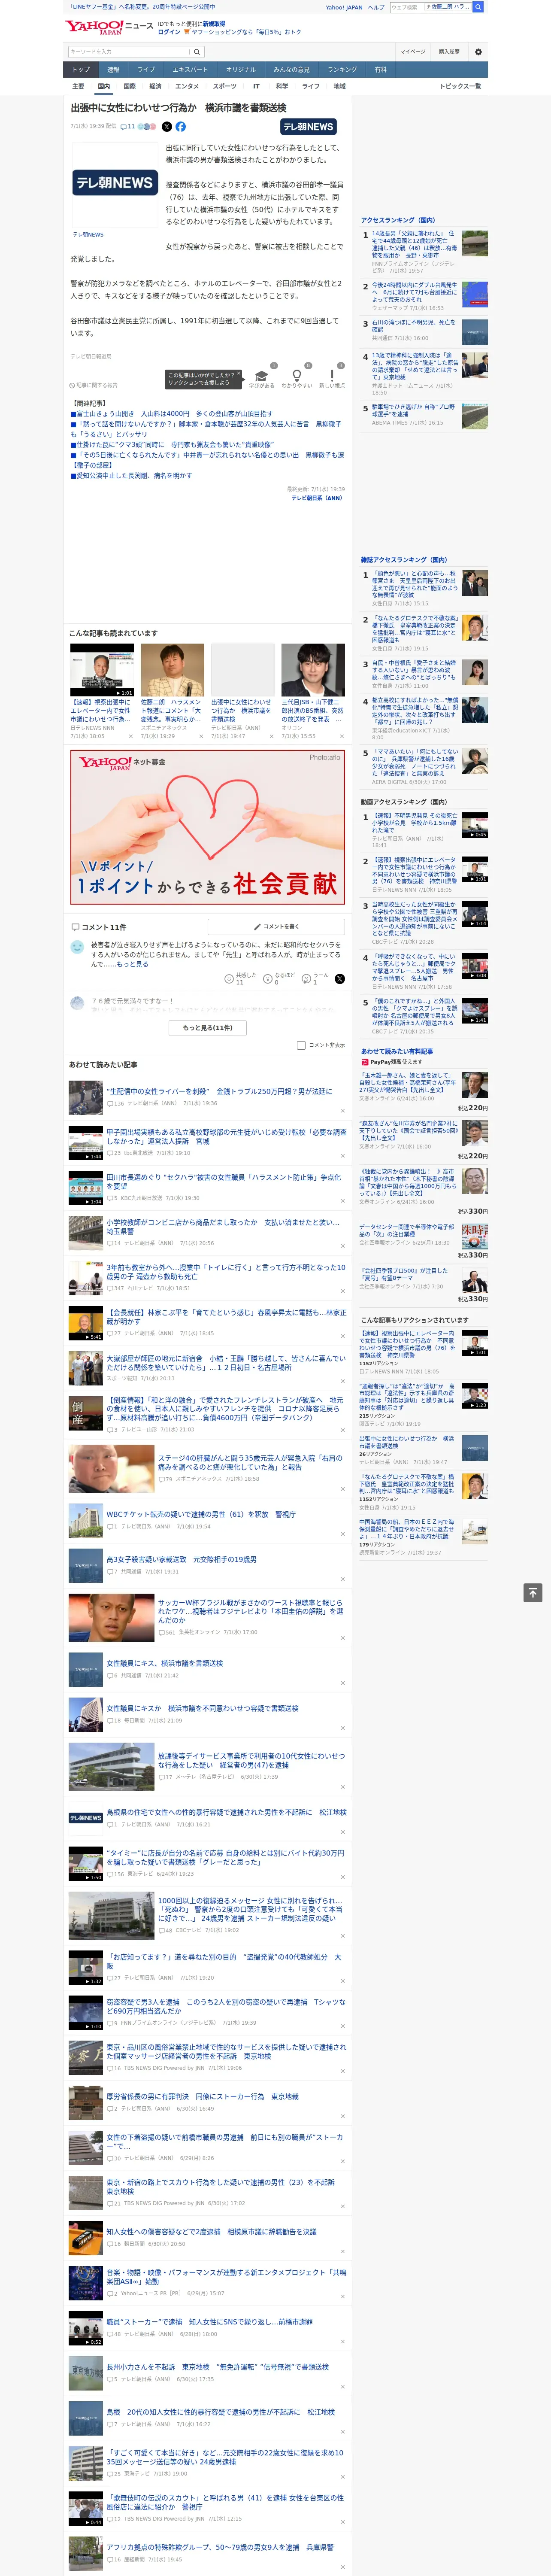551x2576 pixels.
Task: Click the テレ朝NEWS badge near headline
Action: [x=308, y=127]
